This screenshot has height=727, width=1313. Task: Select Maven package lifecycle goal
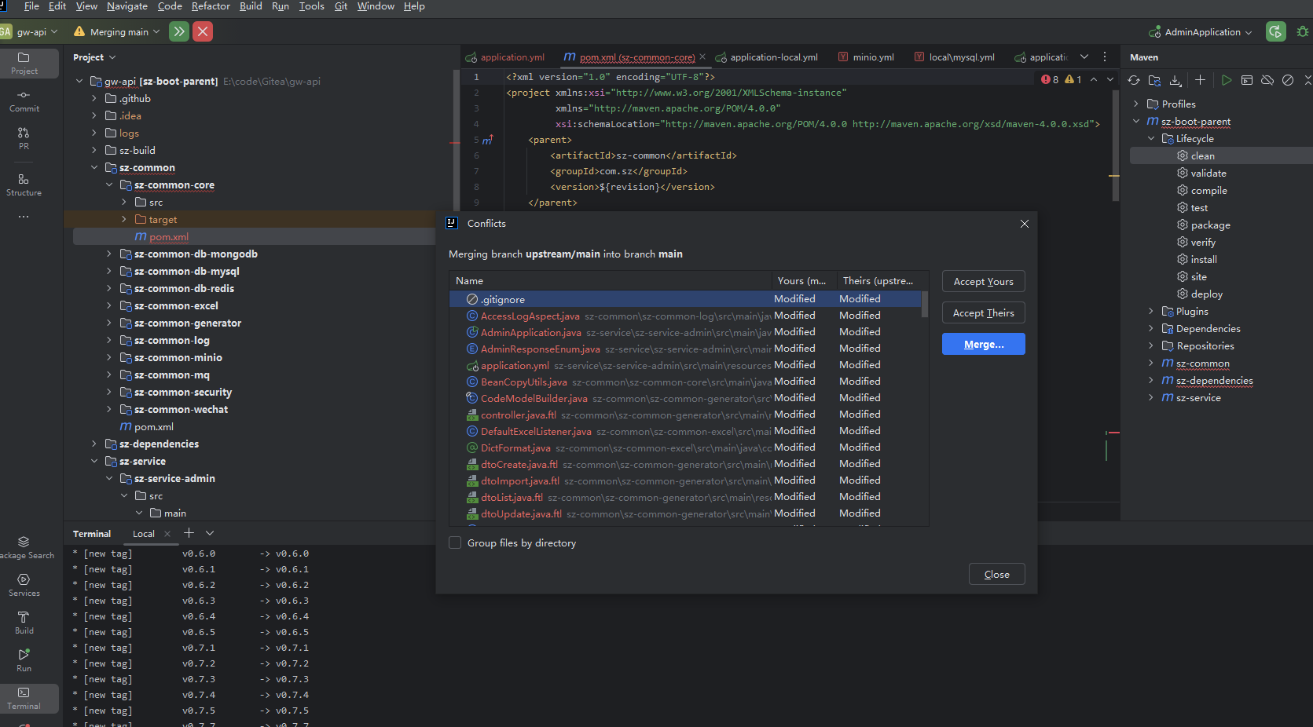pyautogui.click(x=1221, y=225)
